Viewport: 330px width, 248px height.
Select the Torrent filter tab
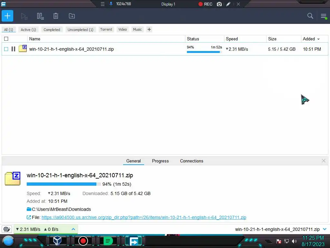pos(106,29)
